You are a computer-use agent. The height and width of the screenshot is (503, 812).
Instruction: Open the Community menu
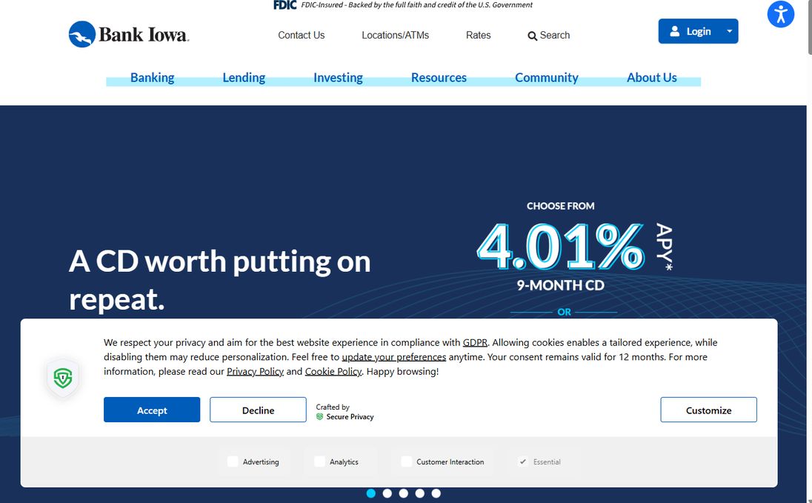pos(546,78)
